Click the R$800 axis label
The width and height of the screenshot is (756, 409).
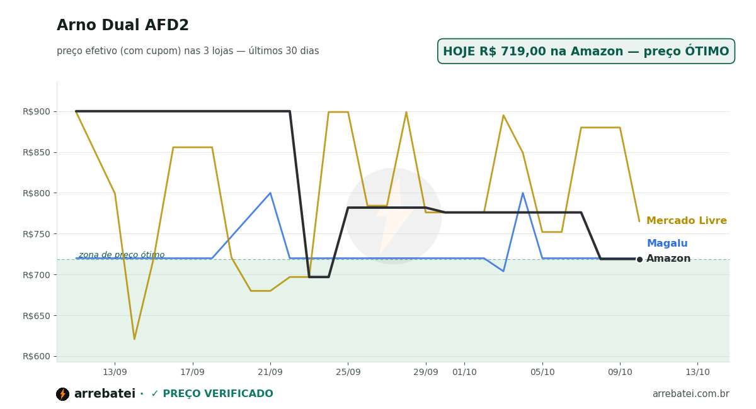(37, 193)
